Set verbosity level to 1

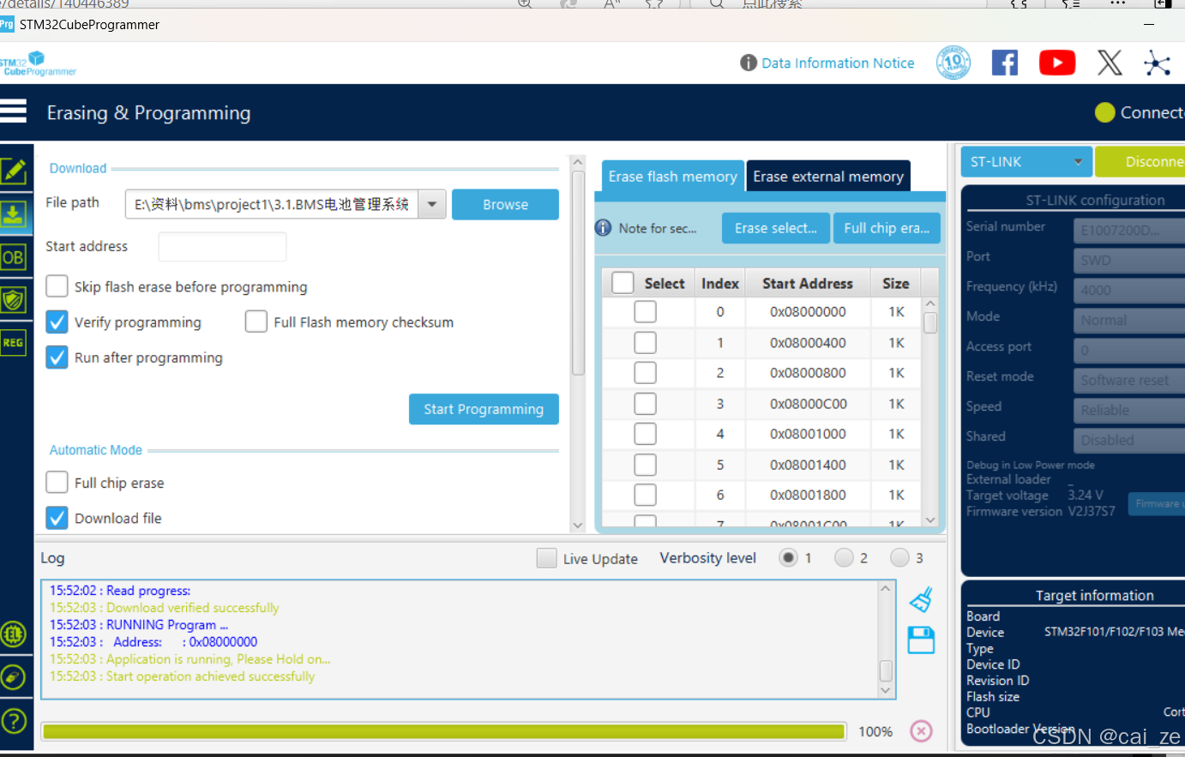click(788, 558)
